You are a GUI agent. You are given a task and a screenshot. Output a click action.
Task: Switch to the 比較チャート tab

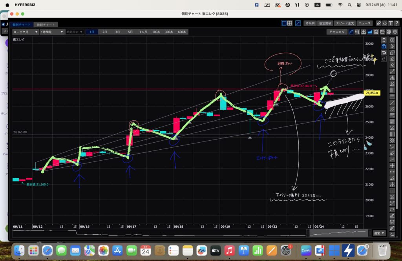click(x=46, y=24)
